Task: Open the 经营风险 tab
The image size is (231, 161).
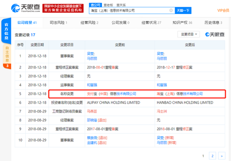Action: pyautogui.click(x=89, y=23)
